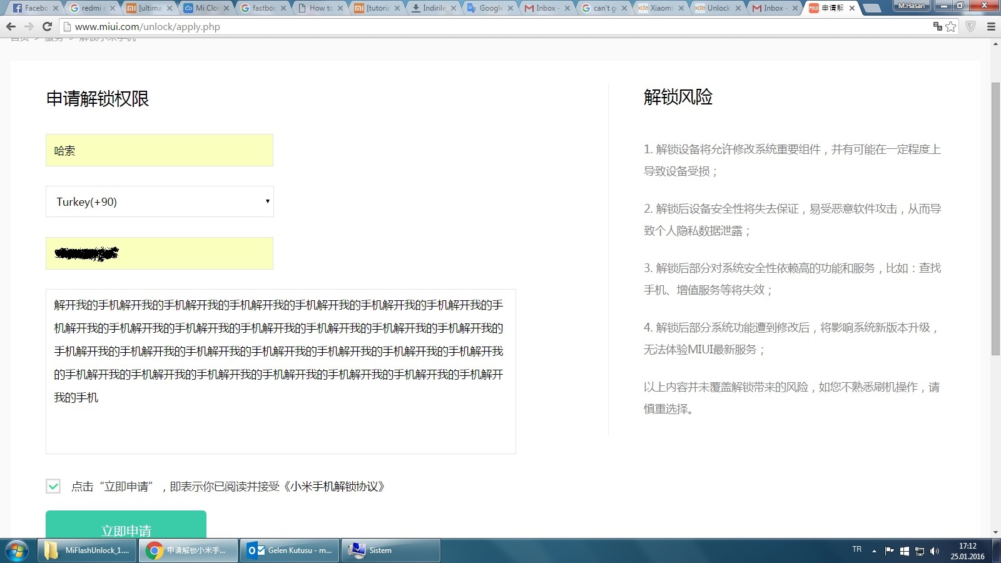Click the scrollbar down arrow
Image resolution: width=1001 pixels, height=563 pixels.
[995, 532]
